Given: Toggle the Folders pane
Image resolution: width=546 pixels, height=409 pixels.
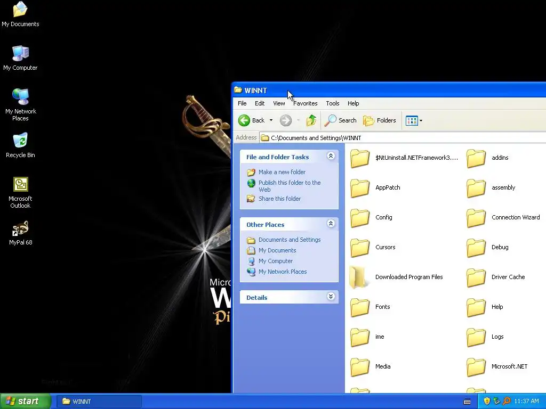Looking at the screenshot, I should pos(380,120).
